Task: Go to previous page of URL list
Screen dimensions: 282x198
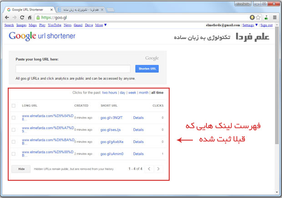Action: pyautogui.click(x=149, y=169)
